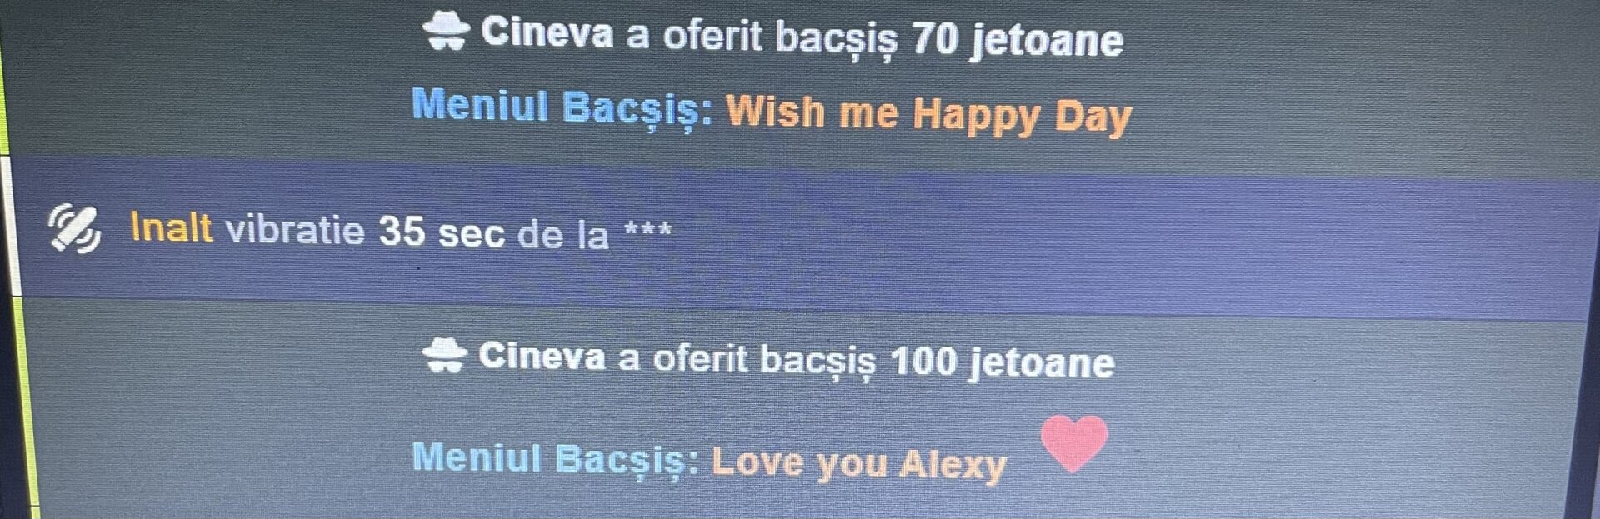Click the "70 jetoane" amount
The image size is (1600, 519).
point(1017,38)
